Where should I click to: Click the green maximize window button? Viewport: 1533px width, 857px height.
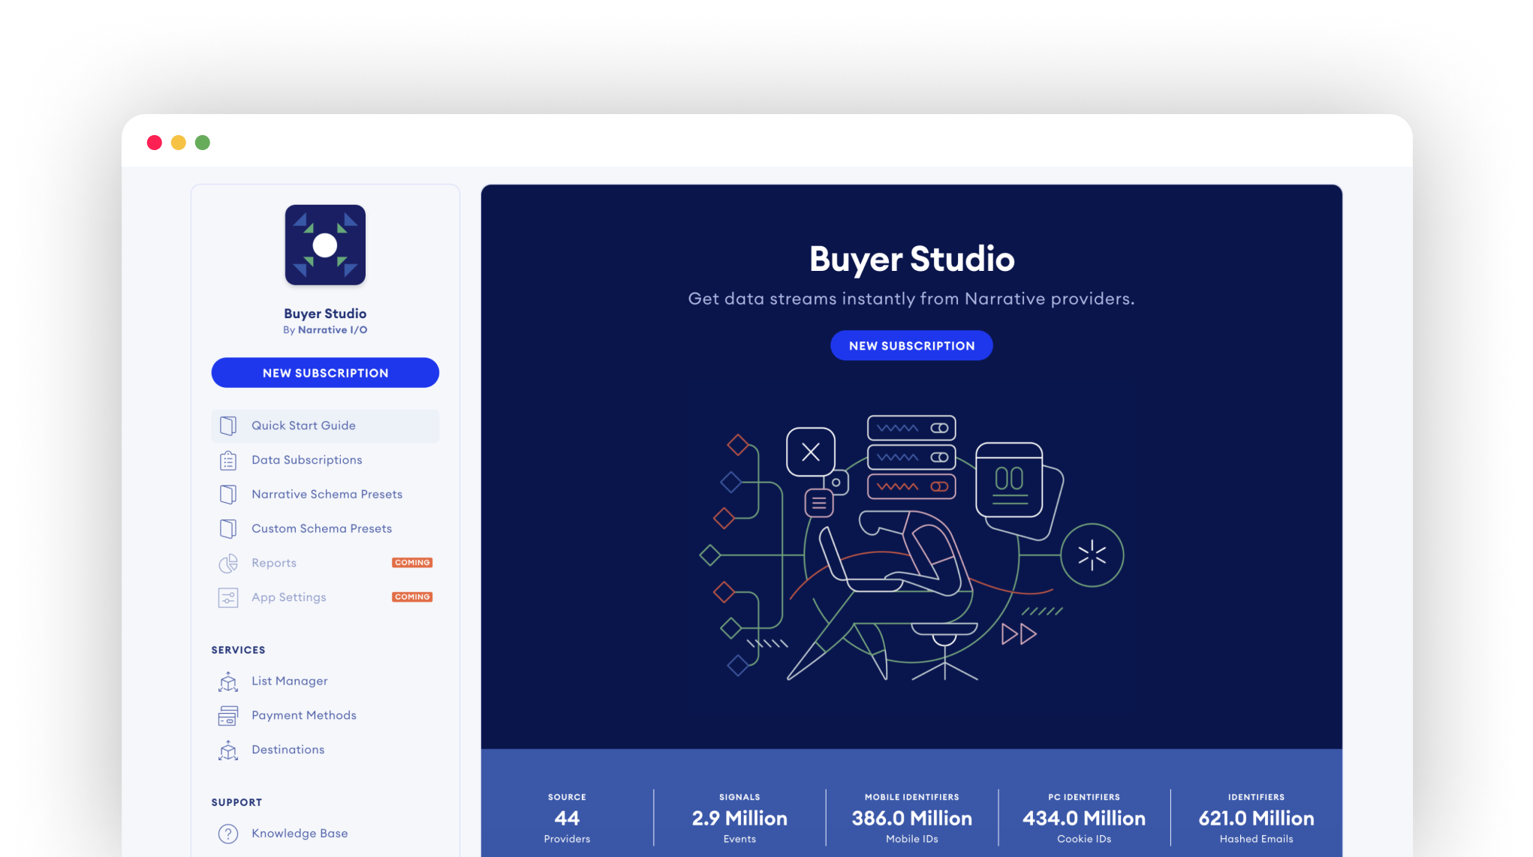203,143
